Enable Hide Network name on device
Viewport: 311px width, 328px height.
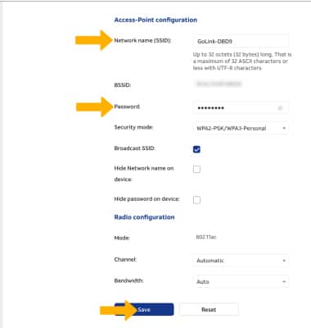(x=196, y=169)
